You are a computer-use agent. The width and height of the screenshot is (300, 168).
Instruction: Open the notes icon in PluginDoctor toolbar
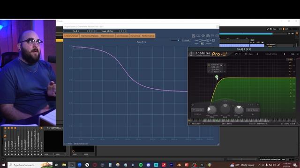coord(194,36)
